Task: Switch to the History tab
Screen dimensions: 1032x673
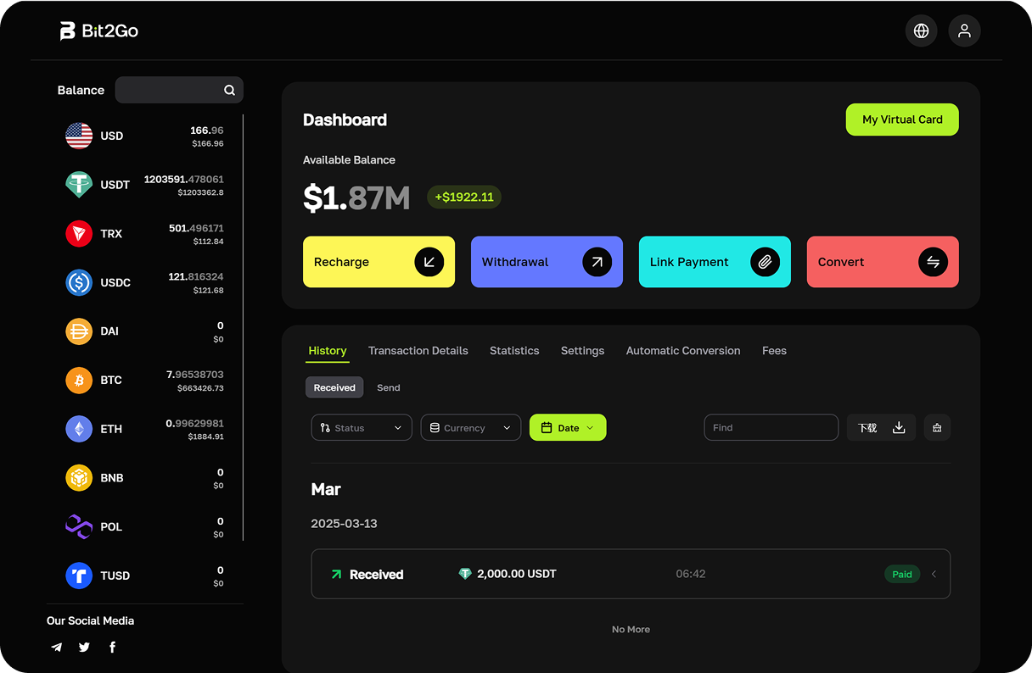Action: [328, 351]
